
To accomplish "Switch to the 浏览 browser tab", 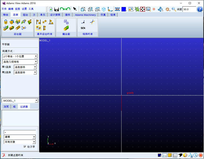I will [x=6, y=107].
